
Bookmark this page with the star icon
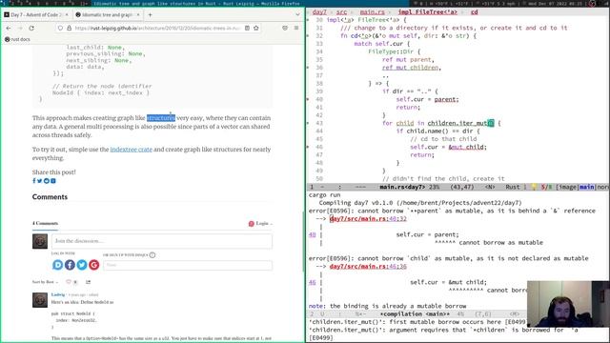coord(256,28)
